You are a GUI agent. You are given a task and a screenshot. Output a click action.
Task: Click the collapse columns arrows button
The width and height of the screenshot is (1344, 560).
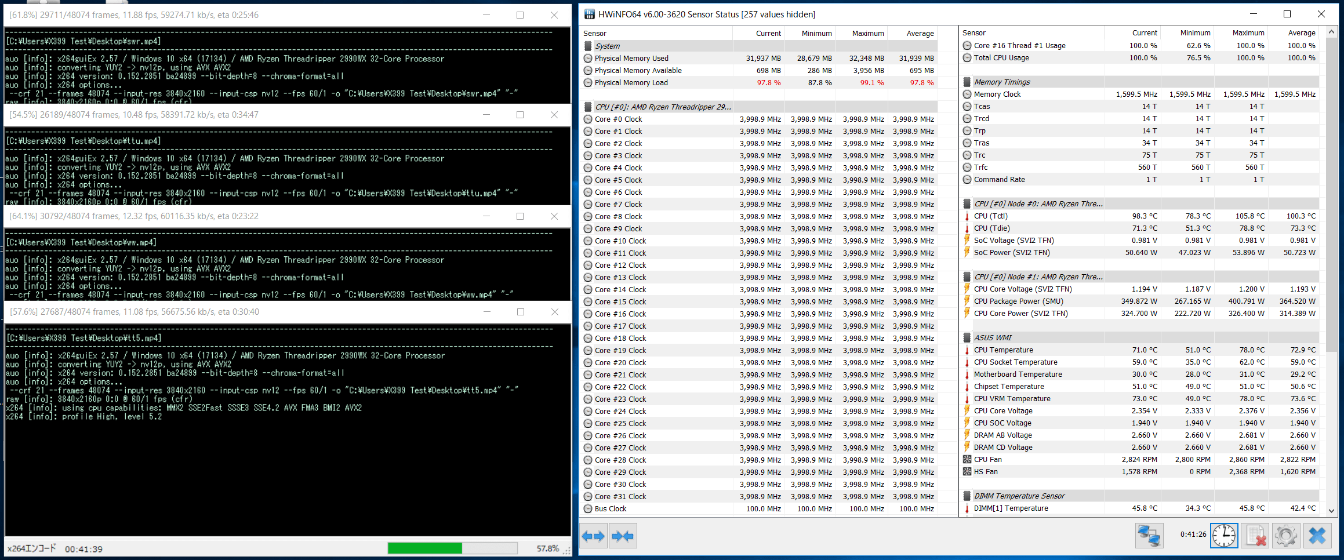pos(623,536)
